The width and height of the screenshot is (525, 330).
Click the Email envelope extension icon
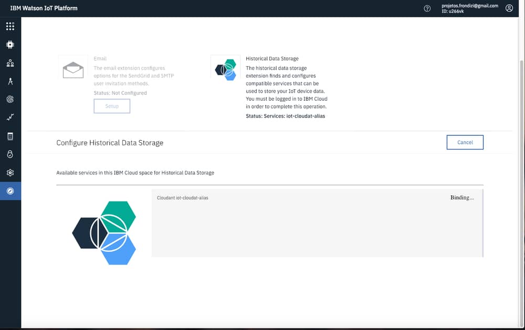[x=73, y=70]
